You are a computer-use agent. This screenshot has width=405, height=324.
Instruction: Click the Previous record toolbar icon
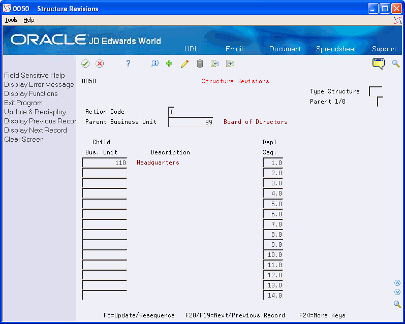(214, 63)
